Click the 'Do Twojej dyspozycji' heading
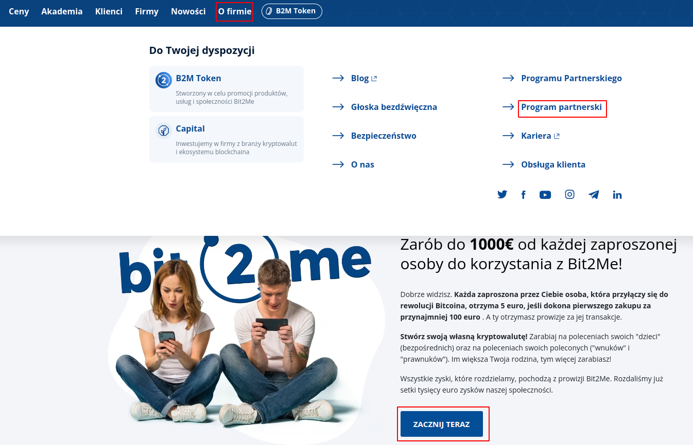Image resolution: width=693 pixels, height=445 pixels. (x=202, y=50)
